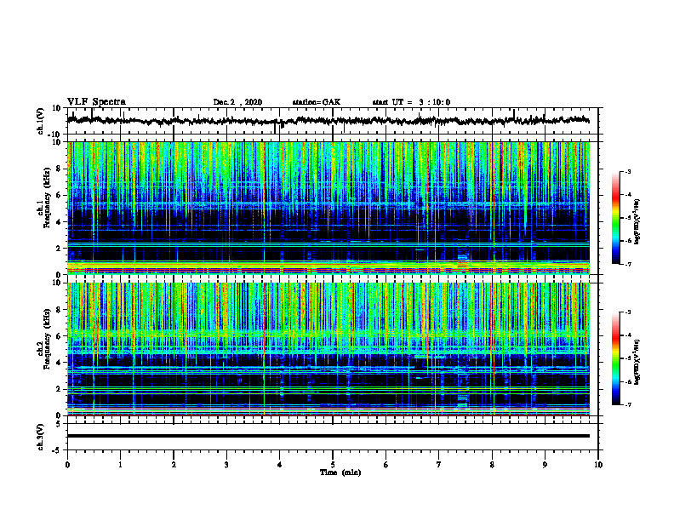Click the ch.1 "Frequency (kHz)" axis label
The height and width of the screenshot is (521, 674).
pyautogui.click(x=47, y=198)
